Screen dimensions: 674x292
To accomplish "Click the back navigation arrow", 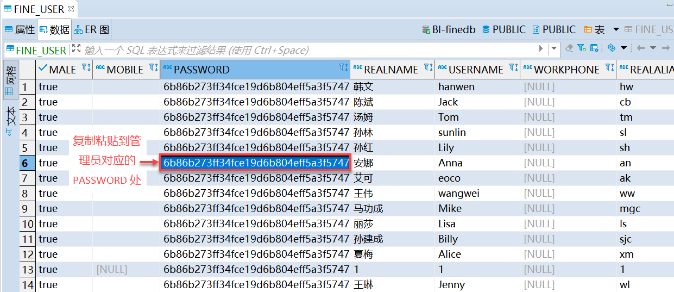I will point(640,48).
